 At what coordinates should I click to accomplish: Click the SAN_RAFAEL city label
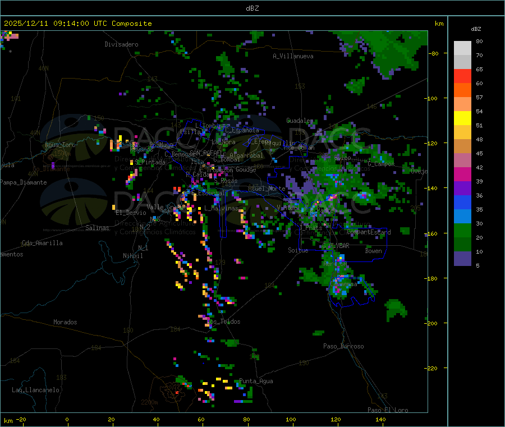coord(206,153)
